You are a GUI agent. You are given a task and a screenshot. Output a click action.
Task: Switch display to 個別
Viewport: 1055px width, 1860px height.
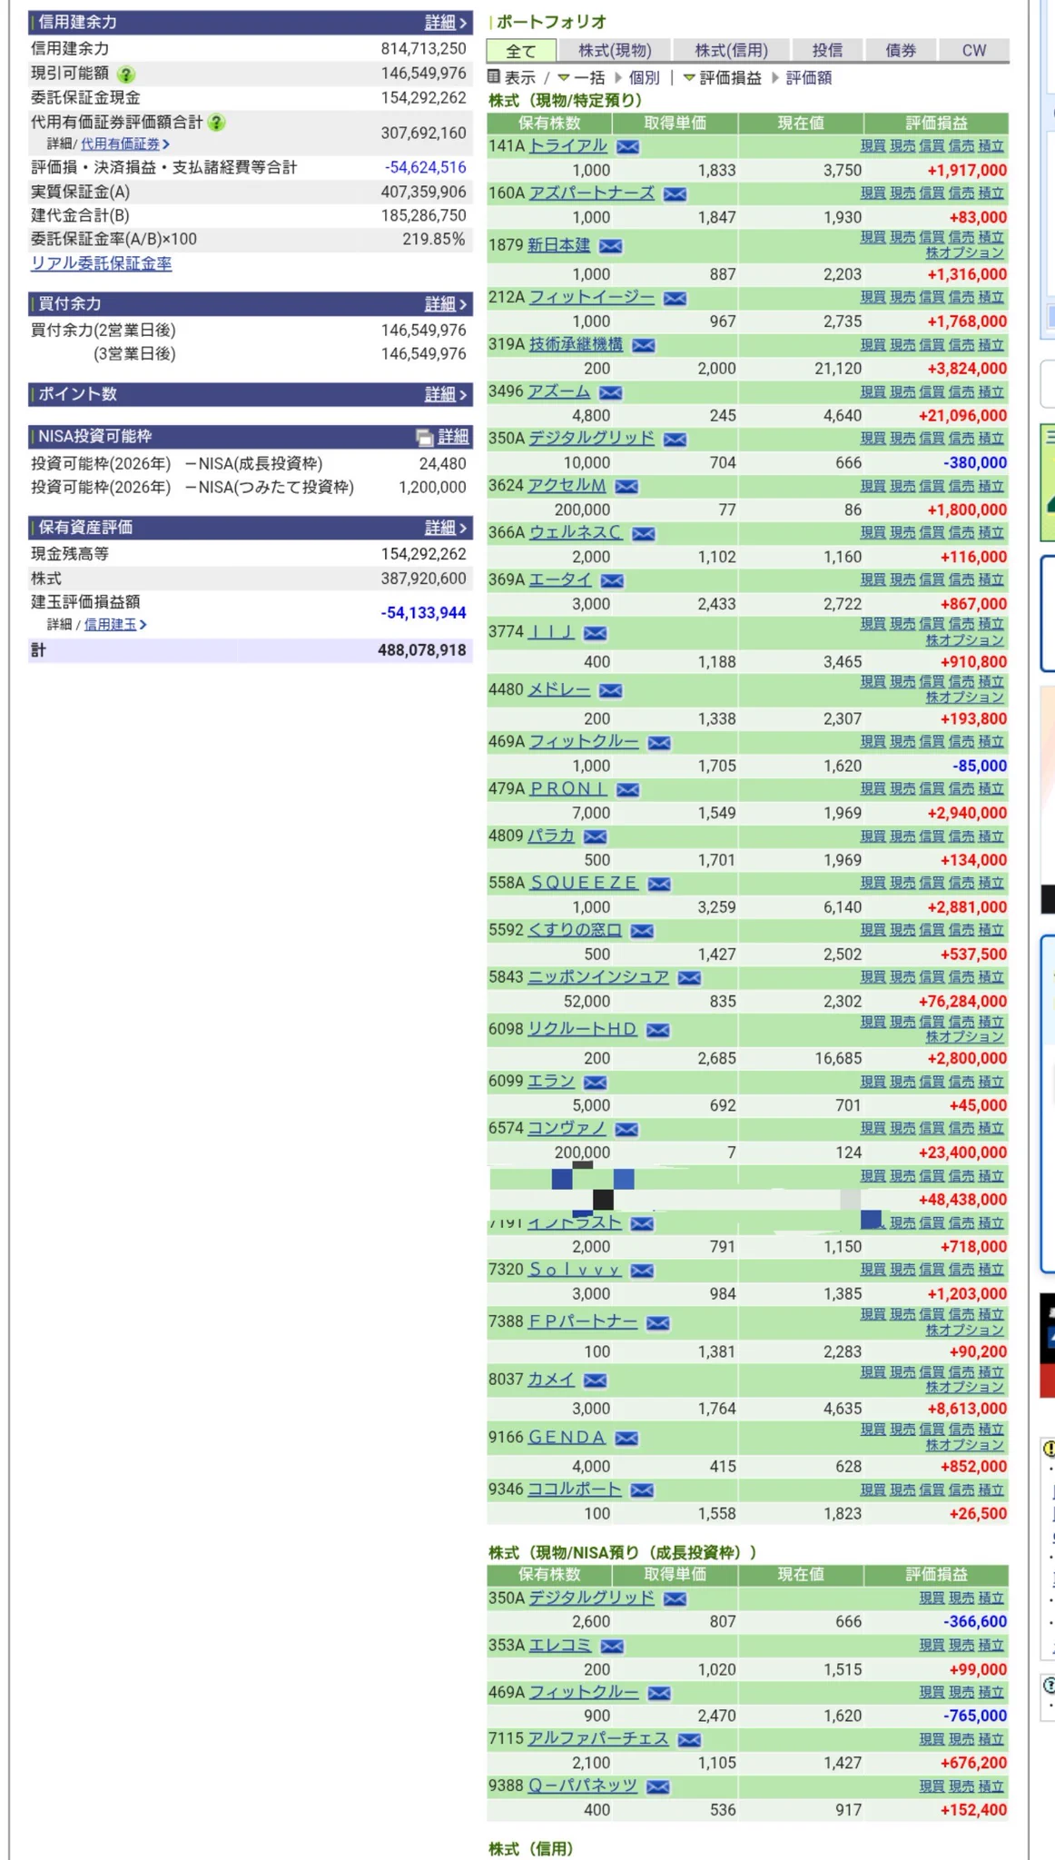[x=644, y=78]
